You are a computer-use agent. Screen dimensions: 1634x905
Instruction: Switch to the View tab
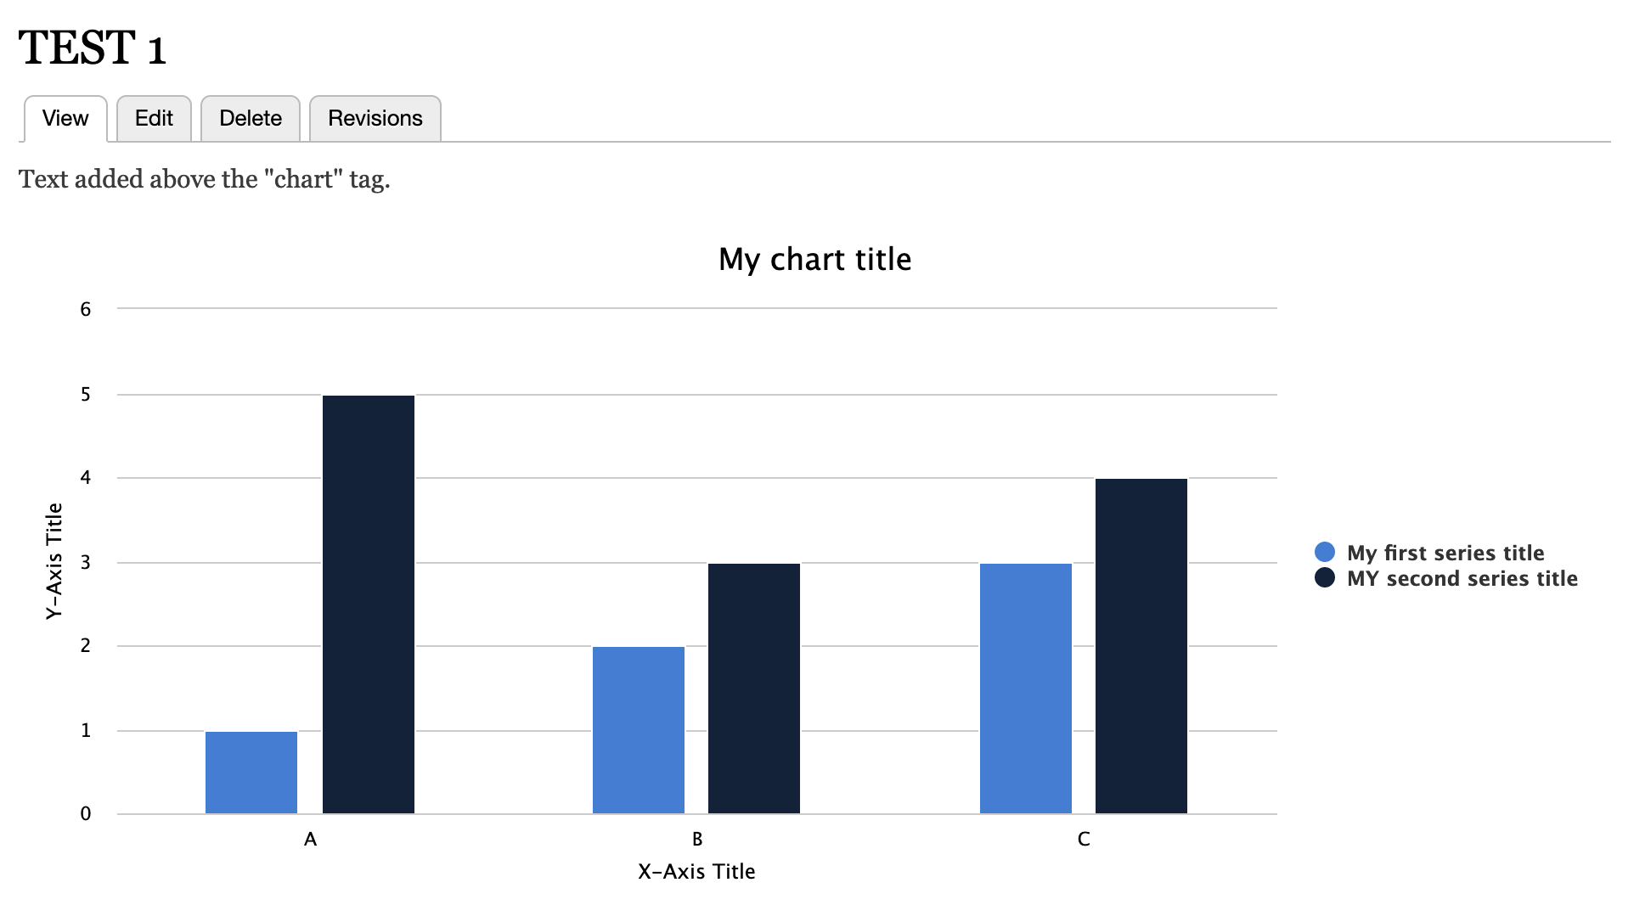(x=65, y=119)
